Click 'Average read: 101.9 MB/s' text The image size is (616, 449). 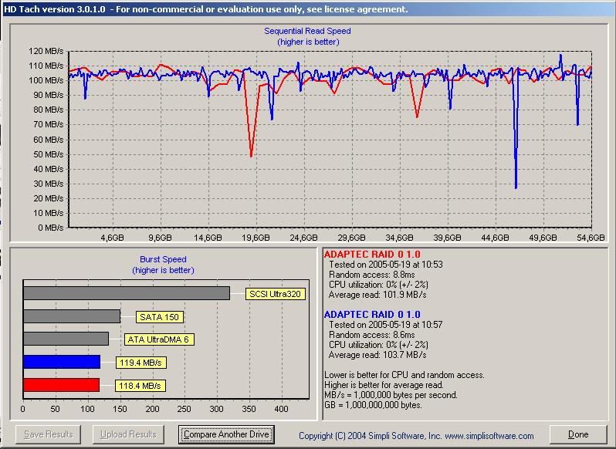point(377,295)
